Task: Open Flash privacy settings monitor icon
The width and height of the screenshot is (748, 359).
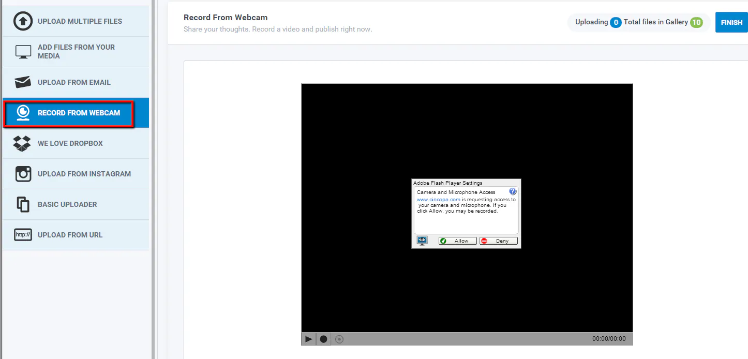Action: click(422, 241)
